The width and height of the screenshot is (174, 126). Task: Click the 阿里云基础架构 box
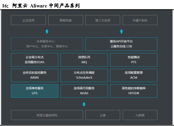point(47,115)
